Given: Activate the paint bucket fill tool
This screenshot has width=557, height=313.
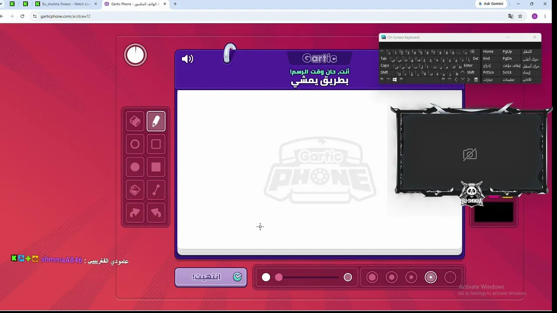Looking at the screenshot, I should tap(135, 190).
